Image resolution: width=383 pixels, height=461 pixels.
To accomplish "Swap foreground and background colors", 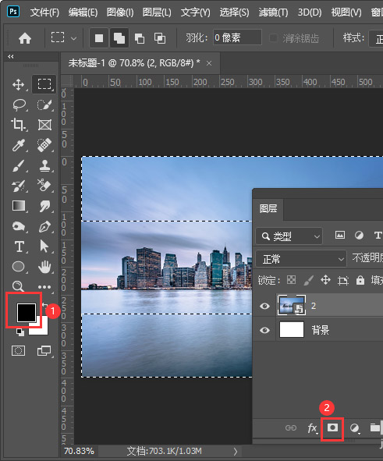I will 45,306.
